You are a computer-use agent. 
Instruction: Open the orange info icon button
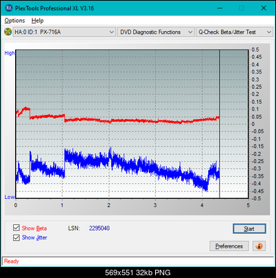pyautogui.click(x=259, y=246)
